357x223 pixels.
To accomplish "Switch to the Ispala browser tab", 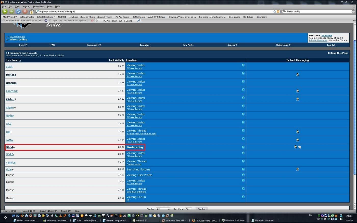I will coord(71,21).
